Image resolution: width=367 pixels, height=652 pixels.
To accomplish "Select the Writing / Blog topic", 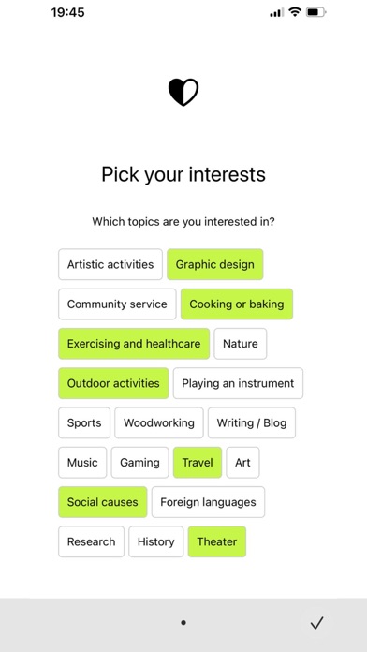I will [x=252, y=422].
